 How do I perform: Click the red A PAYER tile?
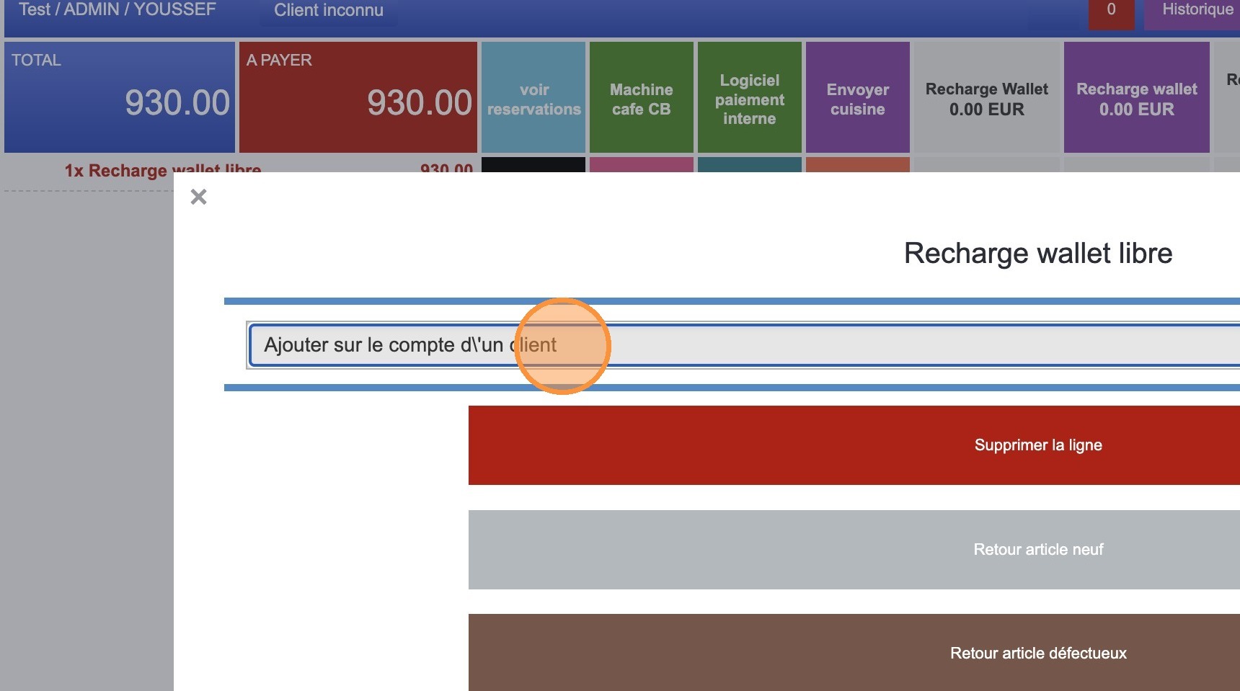[358, 97]
